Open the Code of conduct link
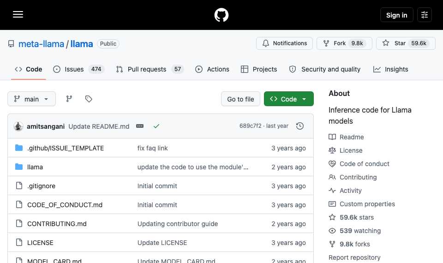 tap(359, 164)
